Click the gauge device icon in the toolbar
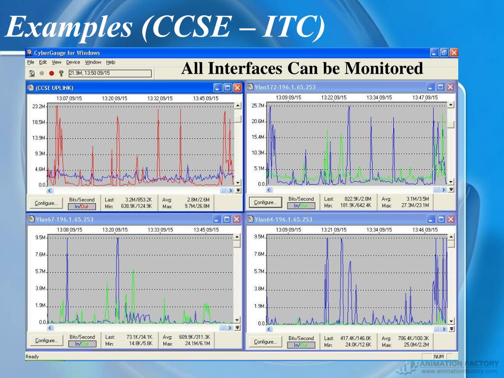The image size is (504, 378). (32, 73)
